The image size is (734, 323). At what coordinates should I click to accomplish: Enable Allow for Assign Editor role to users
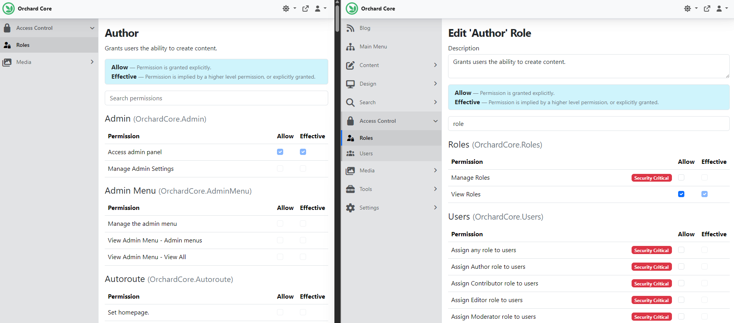click(x=681, y=300)
